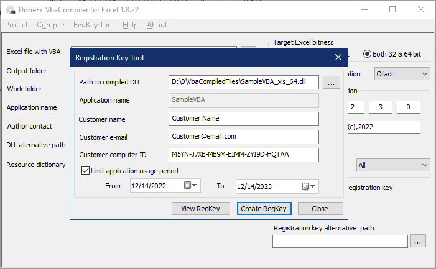This screenshot has width=436, height=269.
Task: Open the Compile menu
Action: pos(50,25)
